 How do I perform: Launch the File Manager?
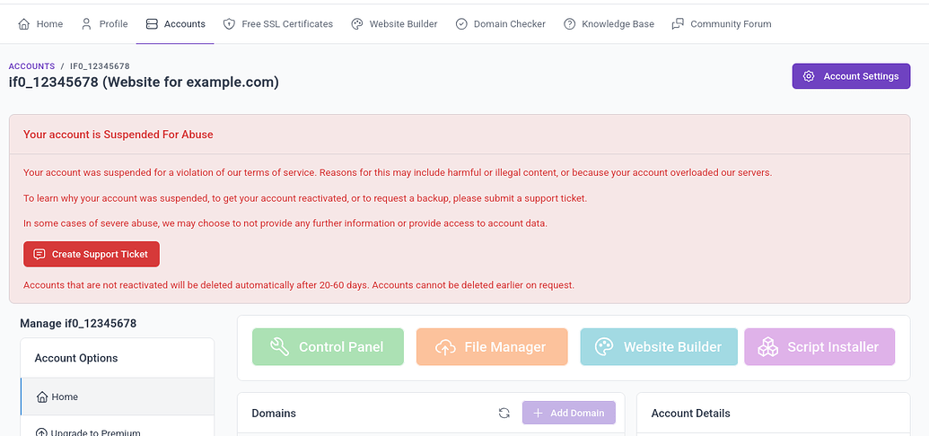click(492, 347)
